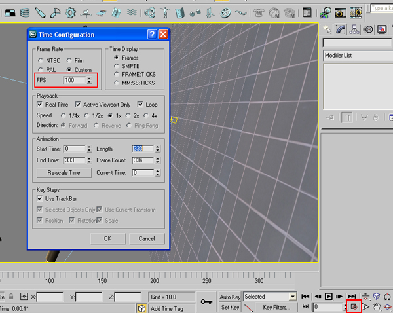Click the Play Animation button
The width and height of the screenshot is (393, 313).
pyautogui.click(x=328, y=296)
